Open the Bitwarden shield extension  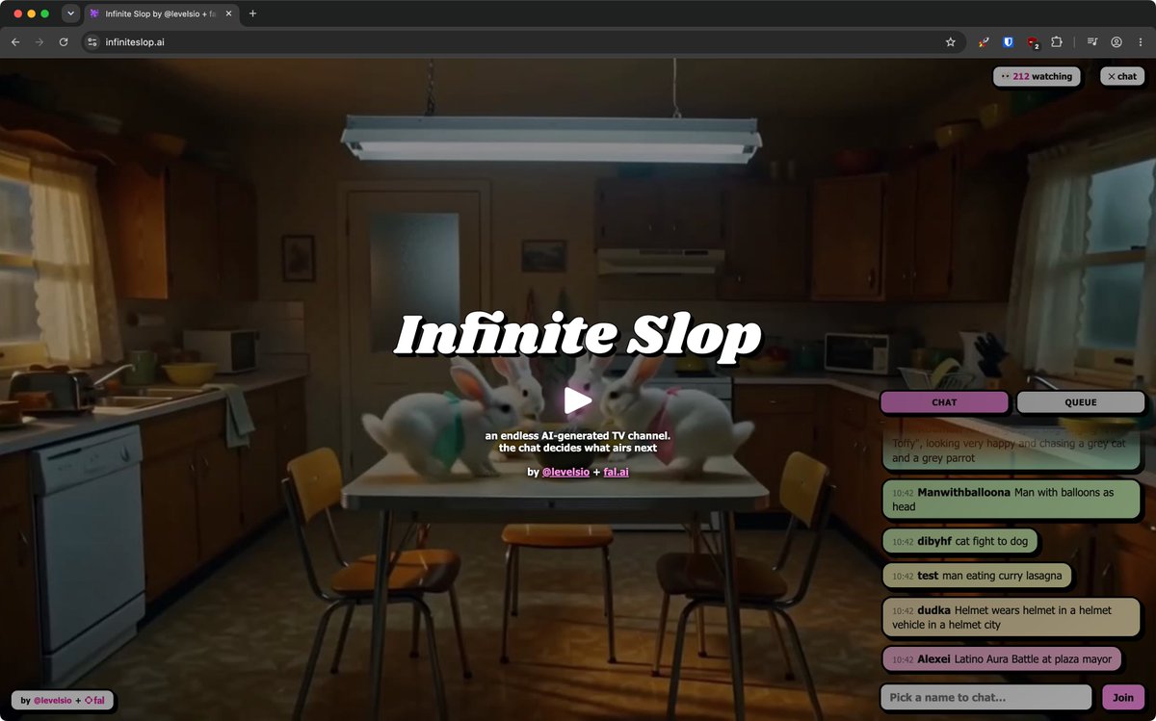click(x=1008, y=42)
